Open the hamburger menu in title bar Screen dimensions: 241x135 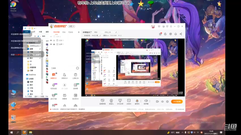click(x=171, y=26)
